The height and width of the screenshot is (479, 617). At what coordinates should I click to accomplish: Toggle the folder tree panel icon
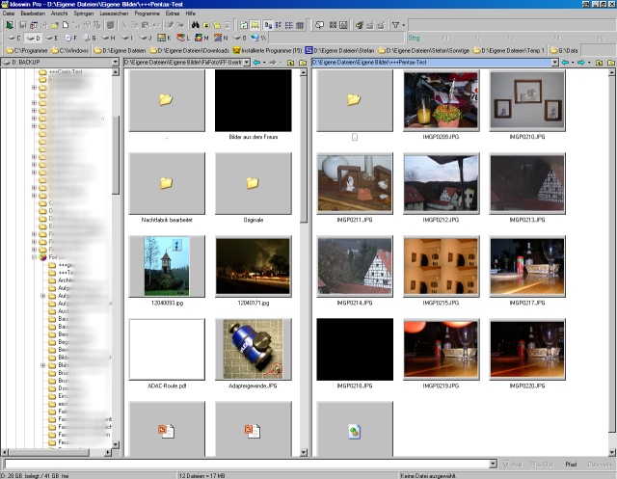tap(255, 25)
